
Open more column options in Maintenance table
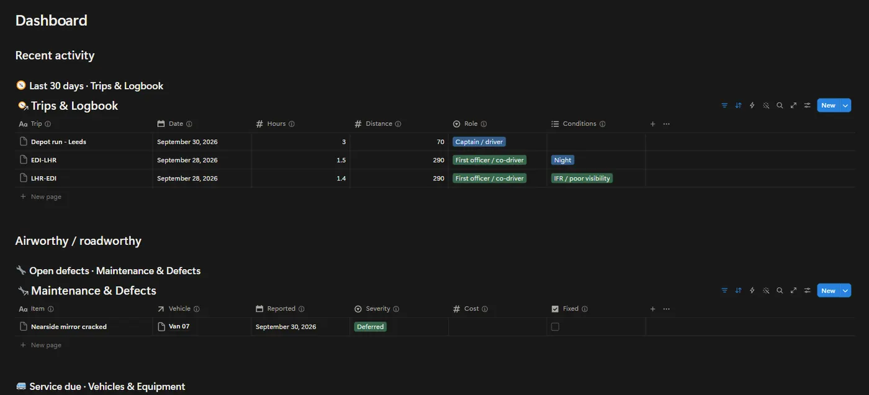(666, 309)
